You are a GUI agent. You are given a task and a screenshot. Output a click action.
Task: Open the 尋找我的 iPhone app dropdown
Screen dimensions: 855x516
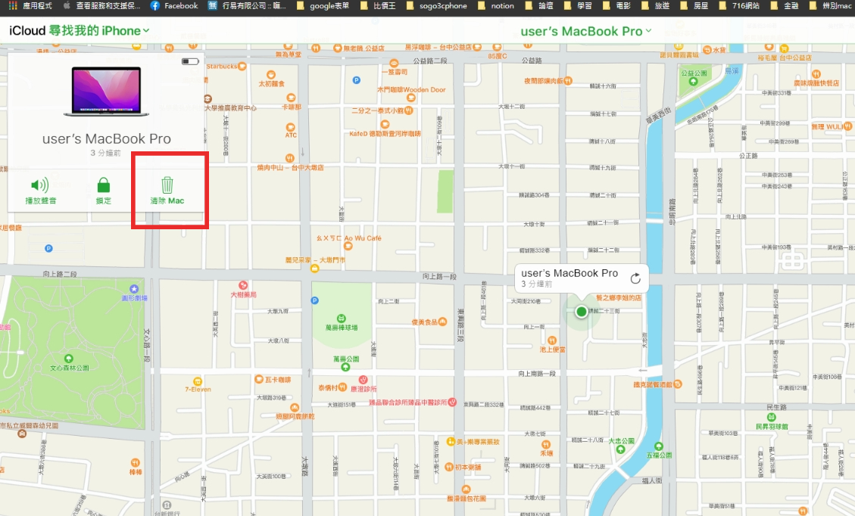point(99,31)
